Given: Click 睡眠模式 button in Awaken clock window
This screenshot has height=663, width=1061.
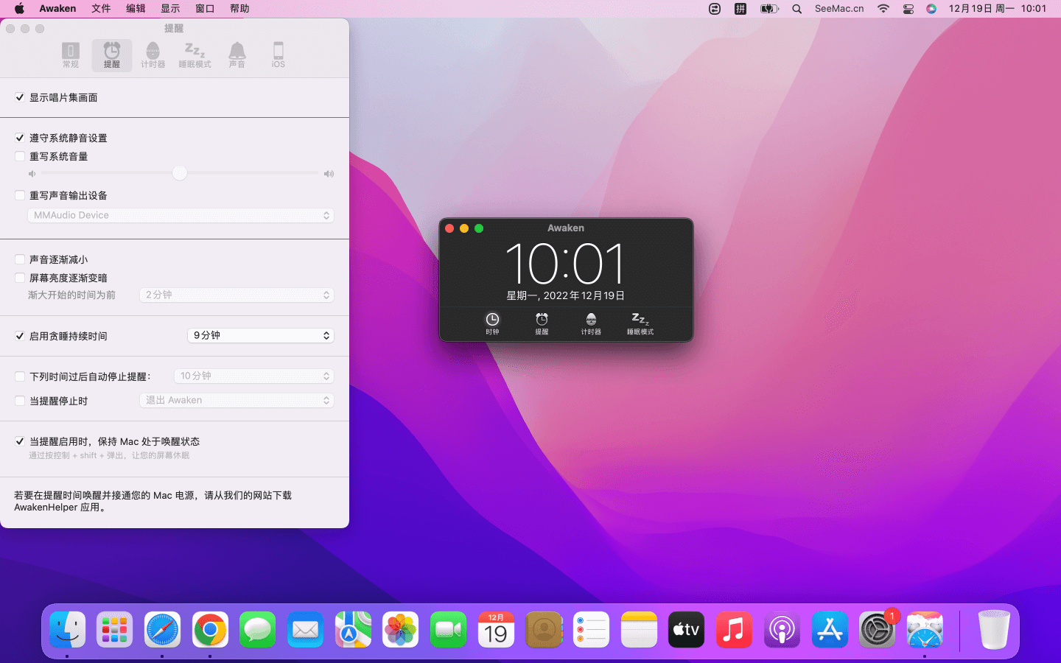Looking at the screenshot, I should click(x=640, y=323).
